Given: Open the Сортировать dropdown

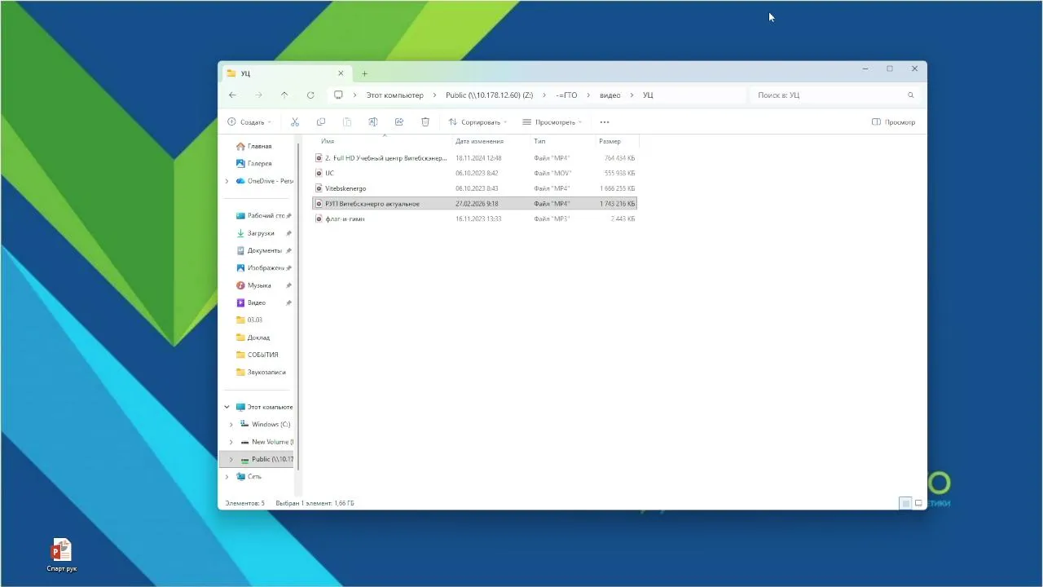Looking at the screenshot, I should [x=477, y=122].
